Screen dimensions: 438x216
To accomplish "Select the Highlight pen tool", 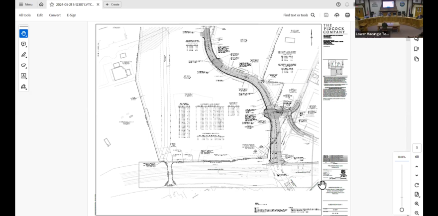I will coord(23,55).
